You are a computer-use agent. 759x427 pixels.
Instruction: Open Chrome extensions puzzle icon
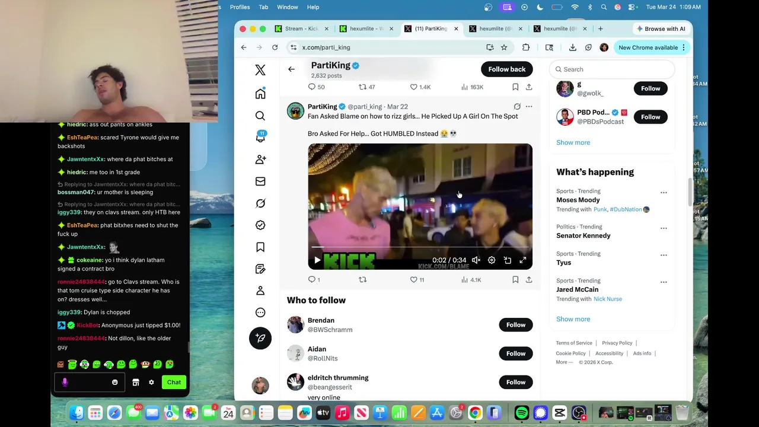(526, 47)
